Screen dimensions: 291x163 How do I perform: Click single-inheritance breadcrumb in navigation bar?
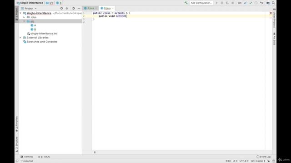[30, 3]
